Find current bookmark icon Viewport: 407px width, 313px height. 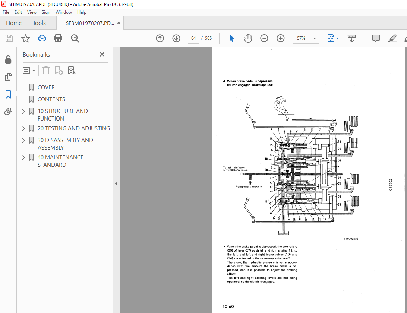(72, 70)
